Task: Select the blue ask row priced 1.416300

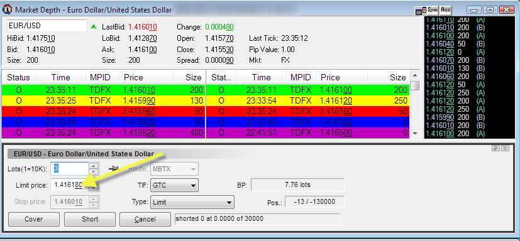Action: 308,122
